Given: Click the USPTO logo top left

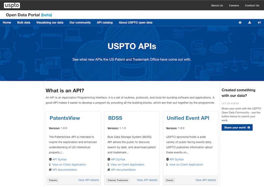Looking at the screenshot, I should [x=11, y=5].
